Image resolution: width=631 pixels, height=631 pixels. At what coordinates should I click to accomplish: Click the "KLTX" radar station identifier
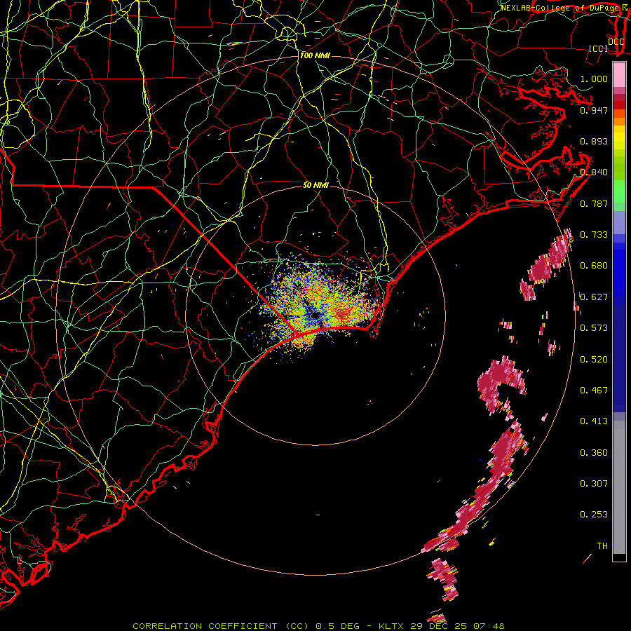(x=391, y=626)
